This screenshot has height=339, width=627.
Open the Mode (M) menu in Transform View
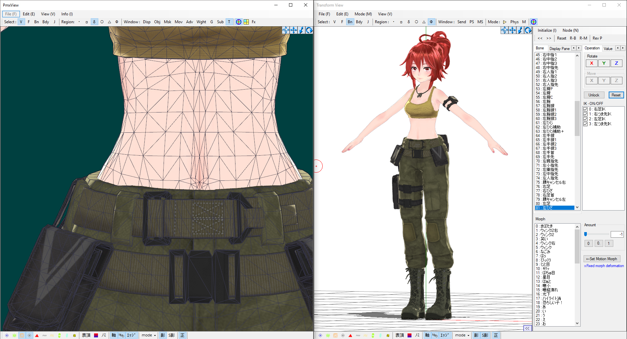point(363,14)
